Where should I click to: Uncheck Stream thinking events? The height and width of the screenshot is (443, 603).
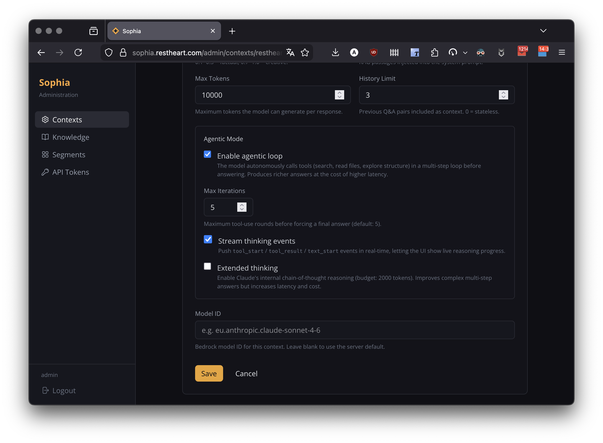pos(208,239)
